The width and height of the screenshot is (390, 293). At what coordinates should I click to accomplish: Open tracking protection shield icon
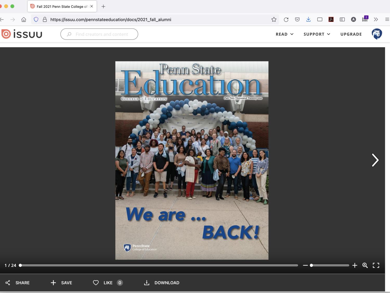[36, 20]
